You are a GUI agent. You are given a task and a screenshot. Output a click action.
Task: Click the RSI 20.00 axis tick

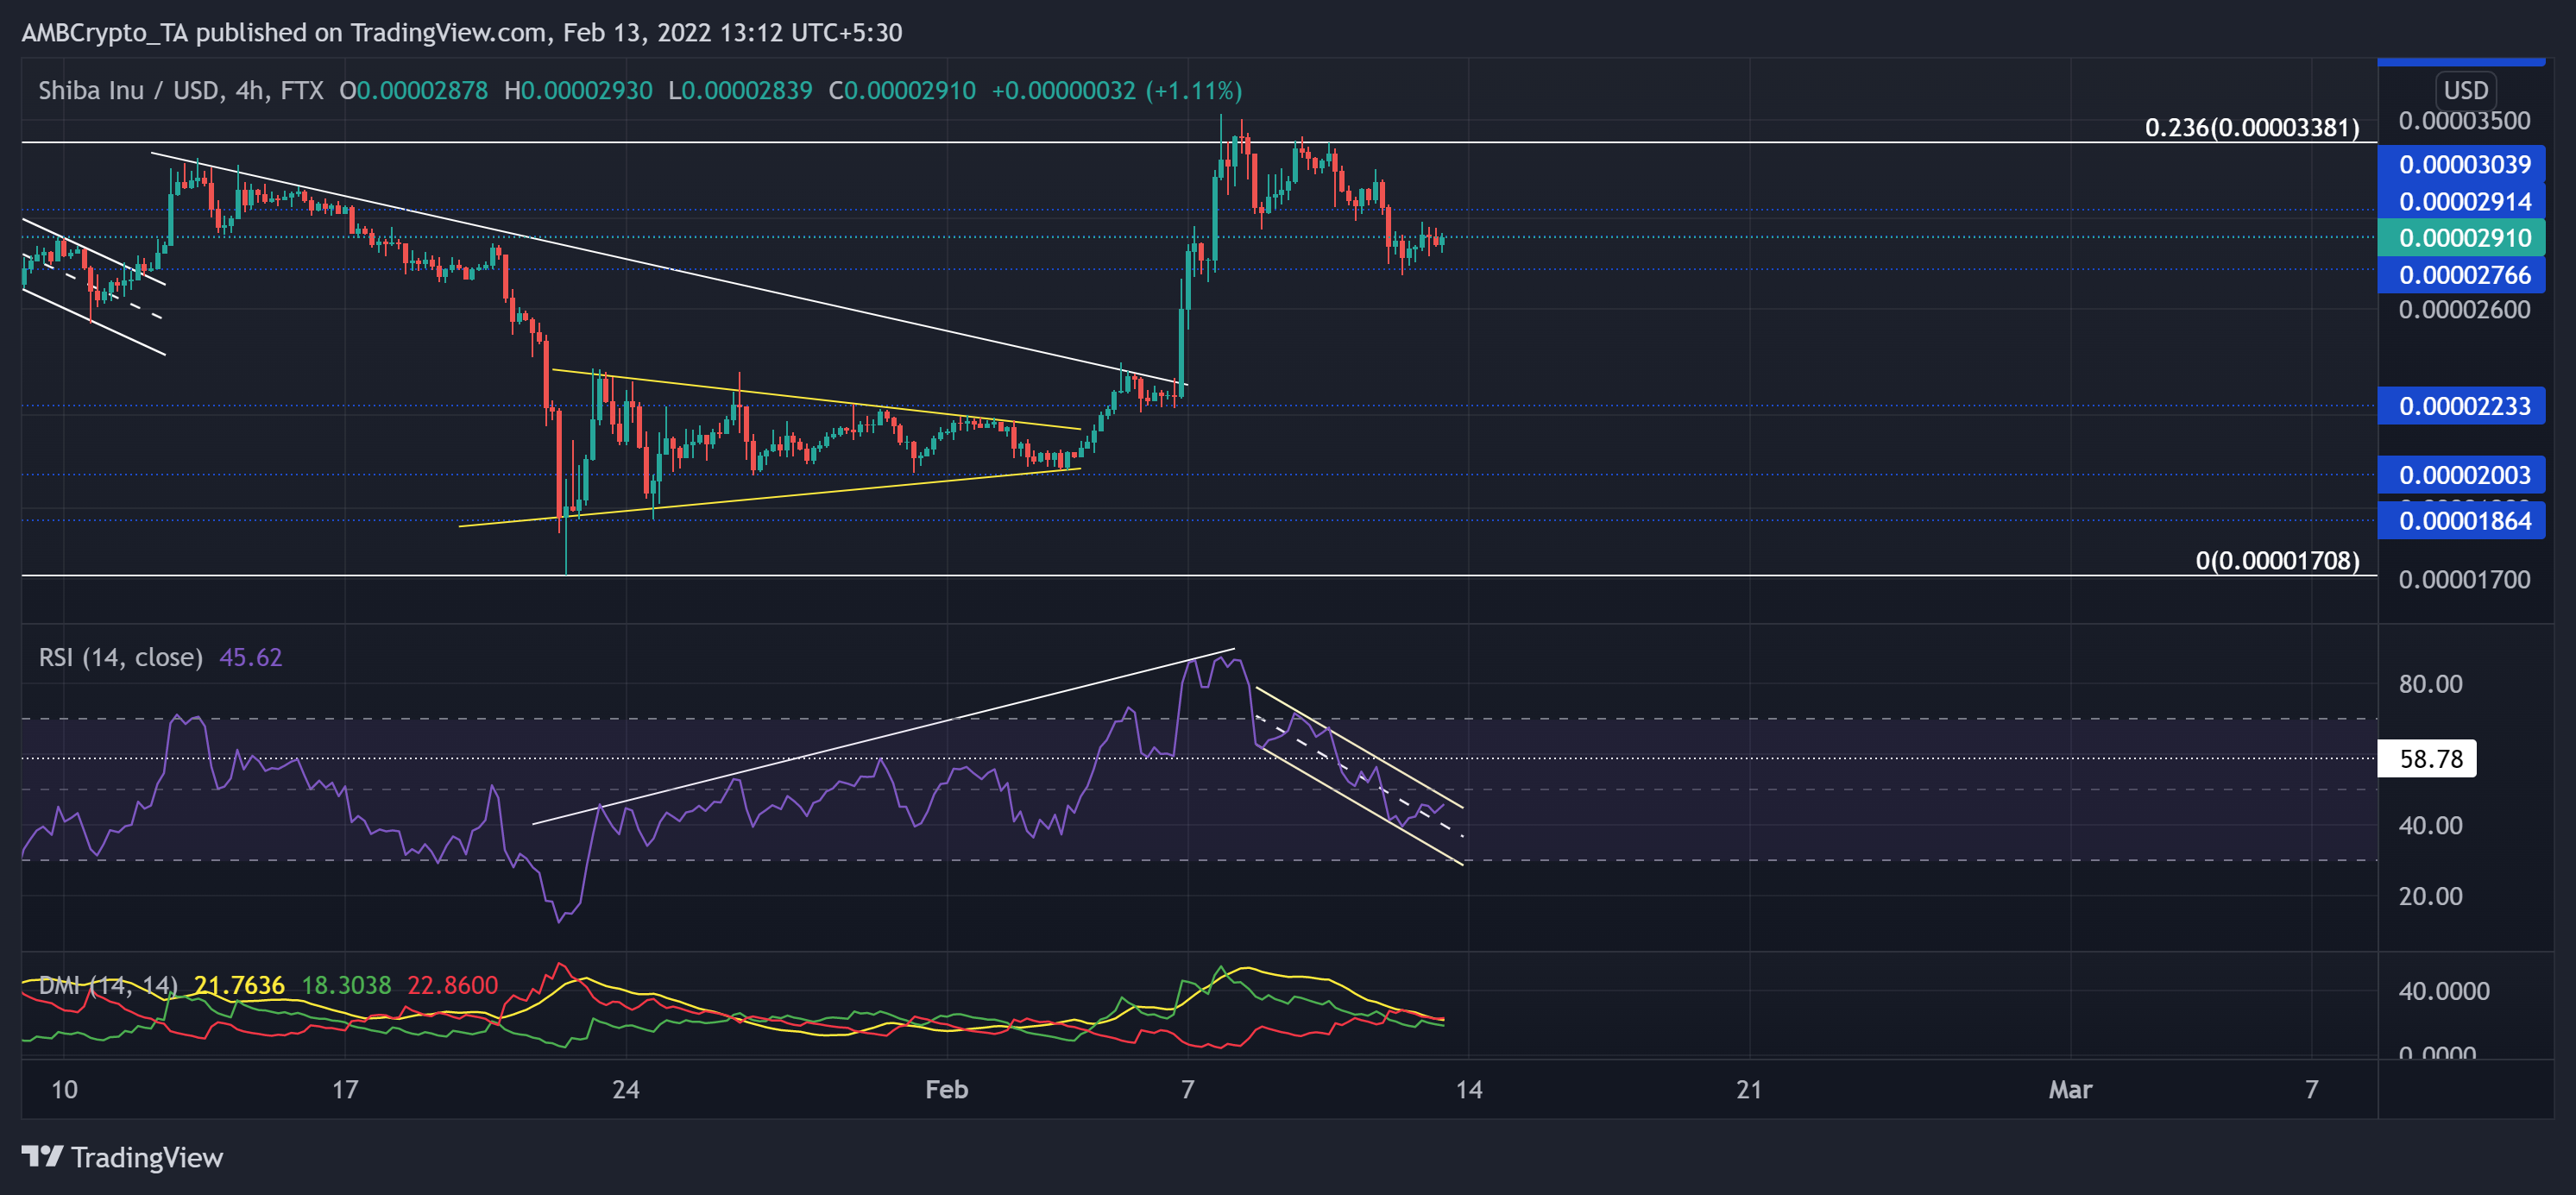coord(2430,896)
